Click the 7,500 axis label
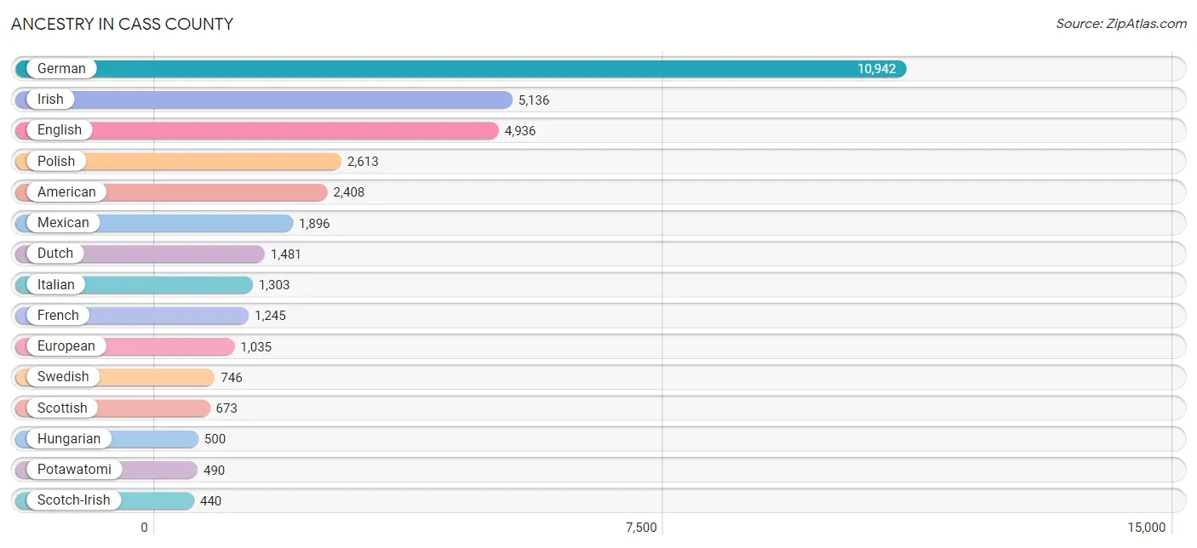 pos(641,528)
